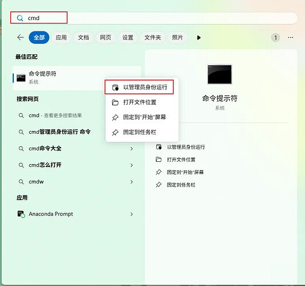Select the 命令提示符 best match result

tap(77, 78)
